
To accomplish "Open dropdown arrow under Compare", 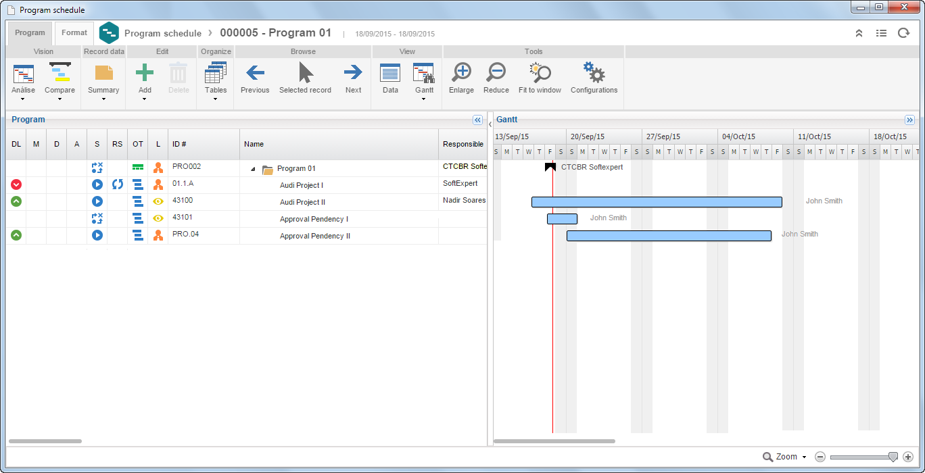I will [60, 99].
